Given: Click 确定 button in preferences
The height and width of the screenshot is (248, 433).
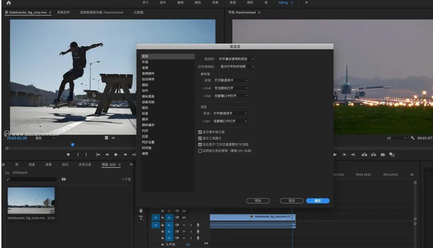Looking at the screenshot, I should 318,201.
